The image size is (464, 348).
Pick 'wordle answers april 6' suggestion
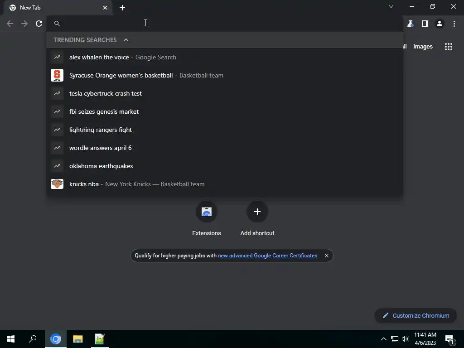tap(225, 148)
